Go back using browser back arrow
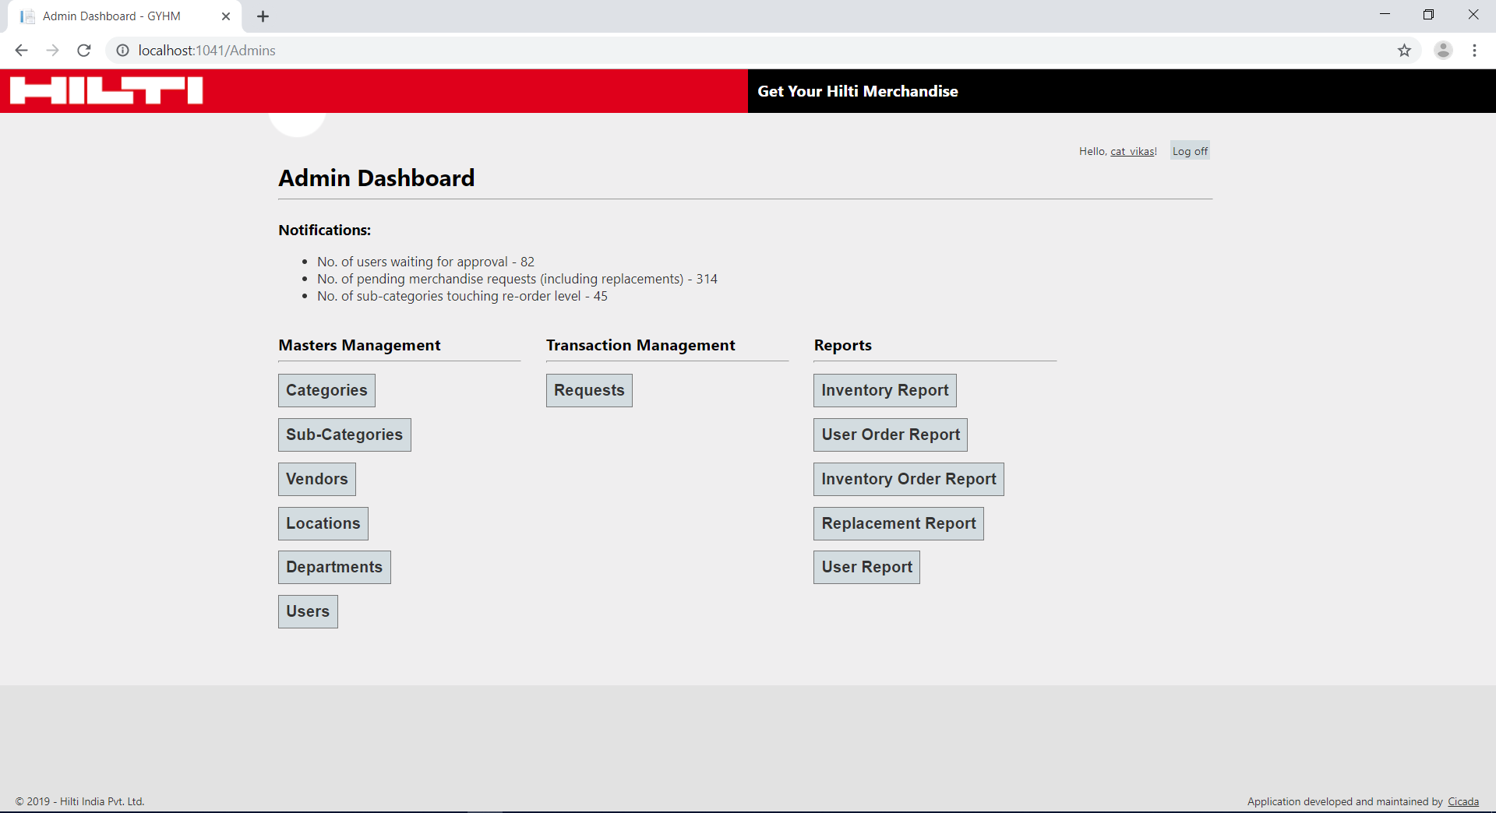1496x813 pixels. [x=21, y=51]
